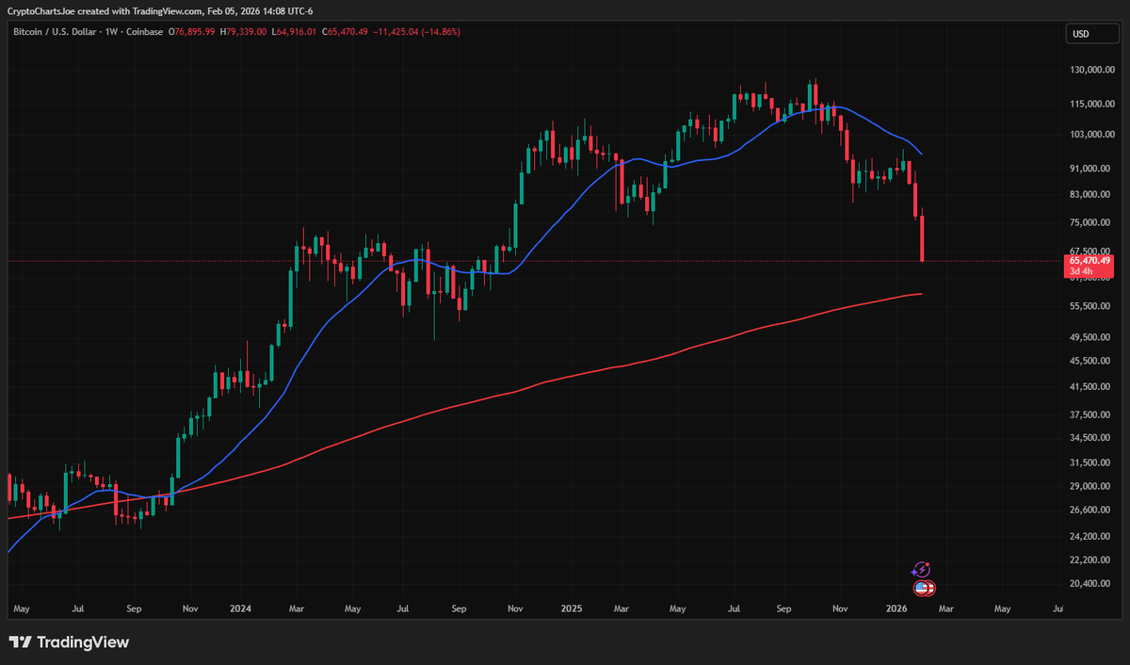Click the current price label 65,470.49
1130x665 pixels.
tap(1090, 260)
